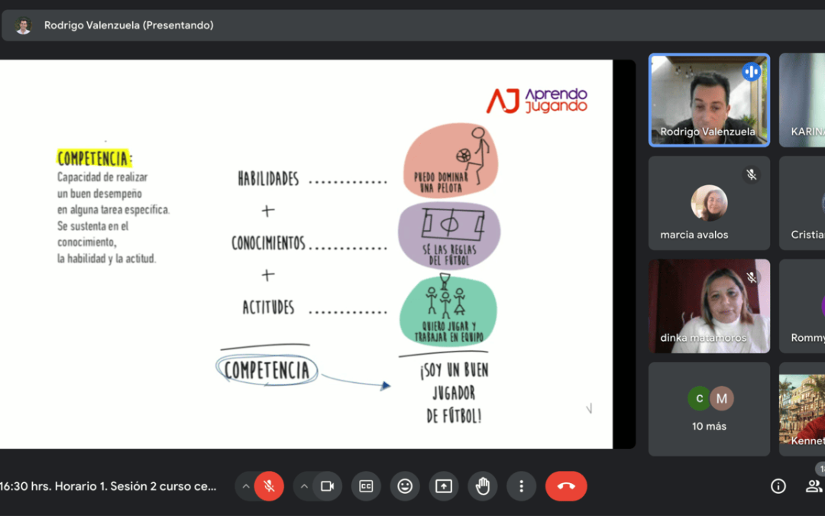Raise your hand in the meeting
This screenshot has width=825, height=516.
pos(483,486)
